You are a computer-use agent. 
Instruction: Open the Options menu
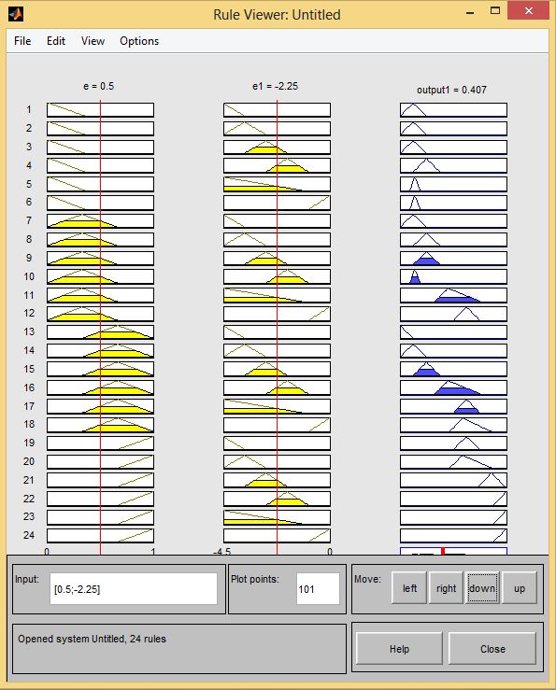pos(139,41)
